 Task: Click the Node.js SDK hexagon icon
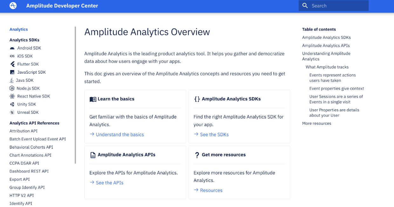(x=12, y=88)
